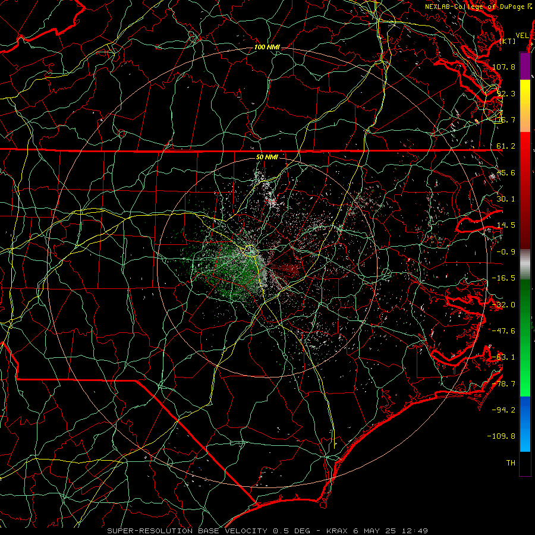
Task: Click the 50 NMI range ring label
Action: 267,158
